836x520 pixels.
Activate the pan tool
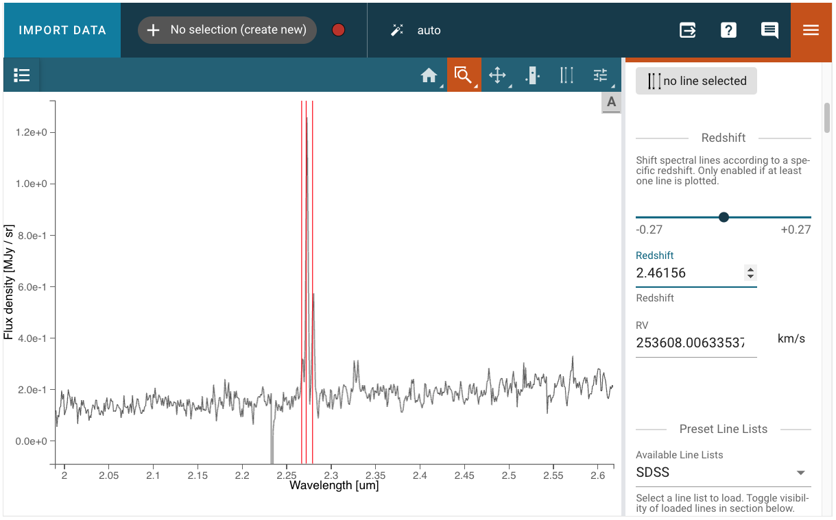tap(497, 75)
